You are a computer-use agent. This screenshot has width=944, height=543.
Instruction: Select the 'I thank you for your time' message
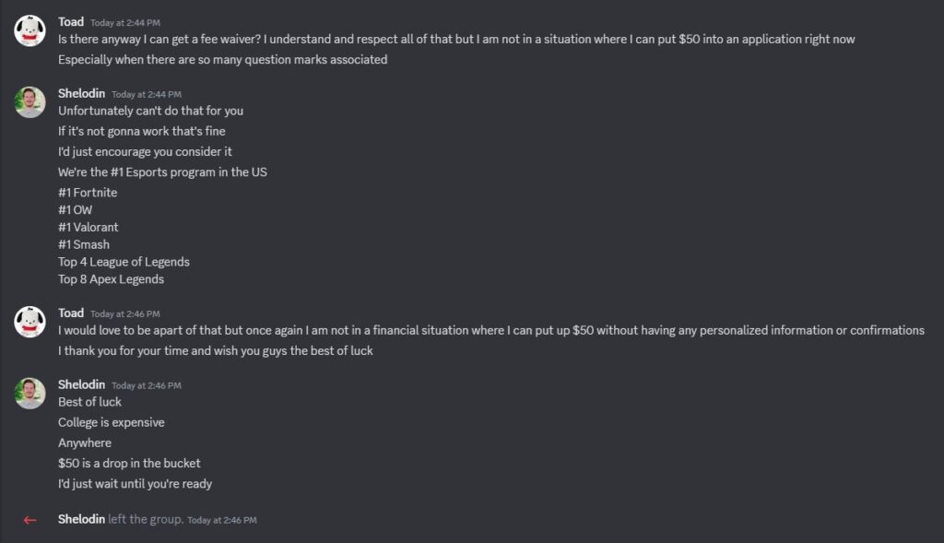216,351
